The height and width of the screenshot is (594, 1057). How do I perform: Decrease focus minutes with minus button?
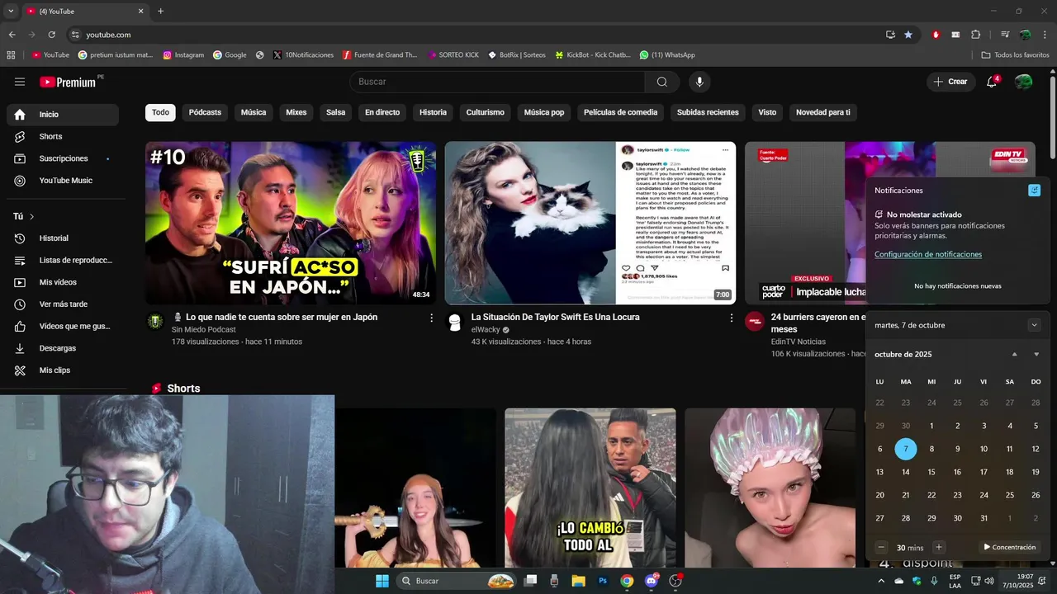(x=881, y=547)
